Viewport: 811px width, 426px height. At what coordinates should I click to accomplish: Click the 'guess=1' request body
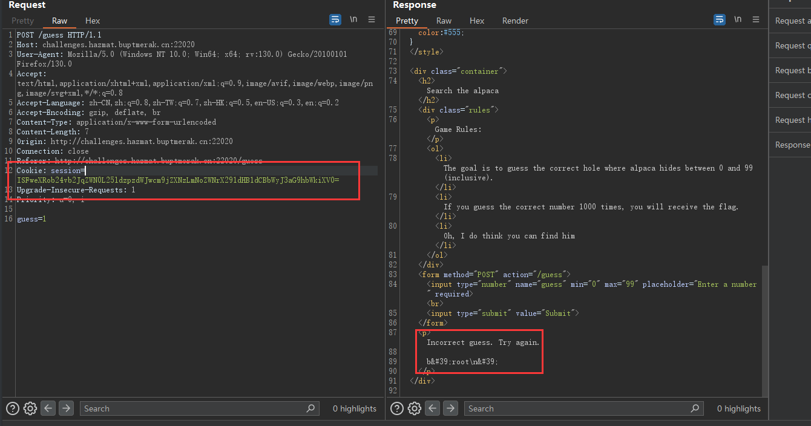pyautogui.click(x=31, y=219)
